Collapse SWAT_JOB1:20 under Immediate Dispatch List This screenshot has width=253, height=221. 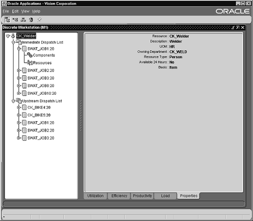[x=19, y=49]
